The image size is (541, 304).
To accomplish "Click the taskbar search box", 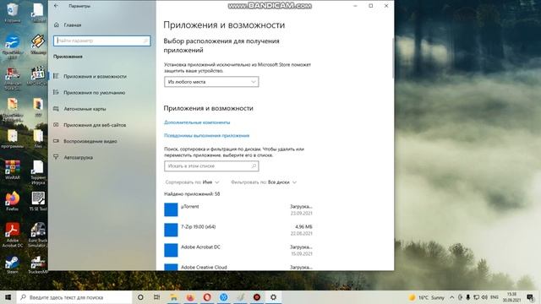I will [74, 297].
